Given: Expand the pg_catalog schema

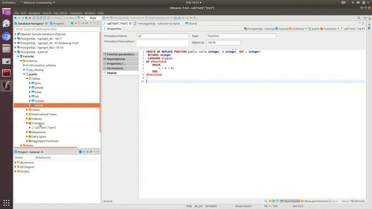Looking at the screenshot, I should 24,70.
